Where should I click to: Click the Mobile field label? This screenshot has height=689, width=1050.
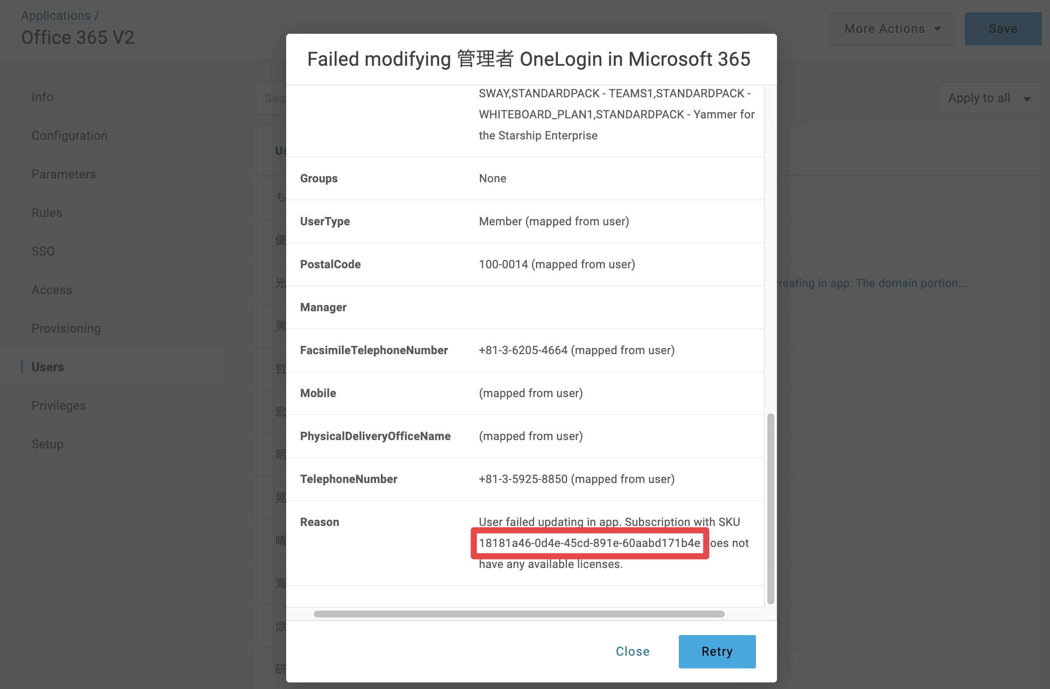coord(318,393)
